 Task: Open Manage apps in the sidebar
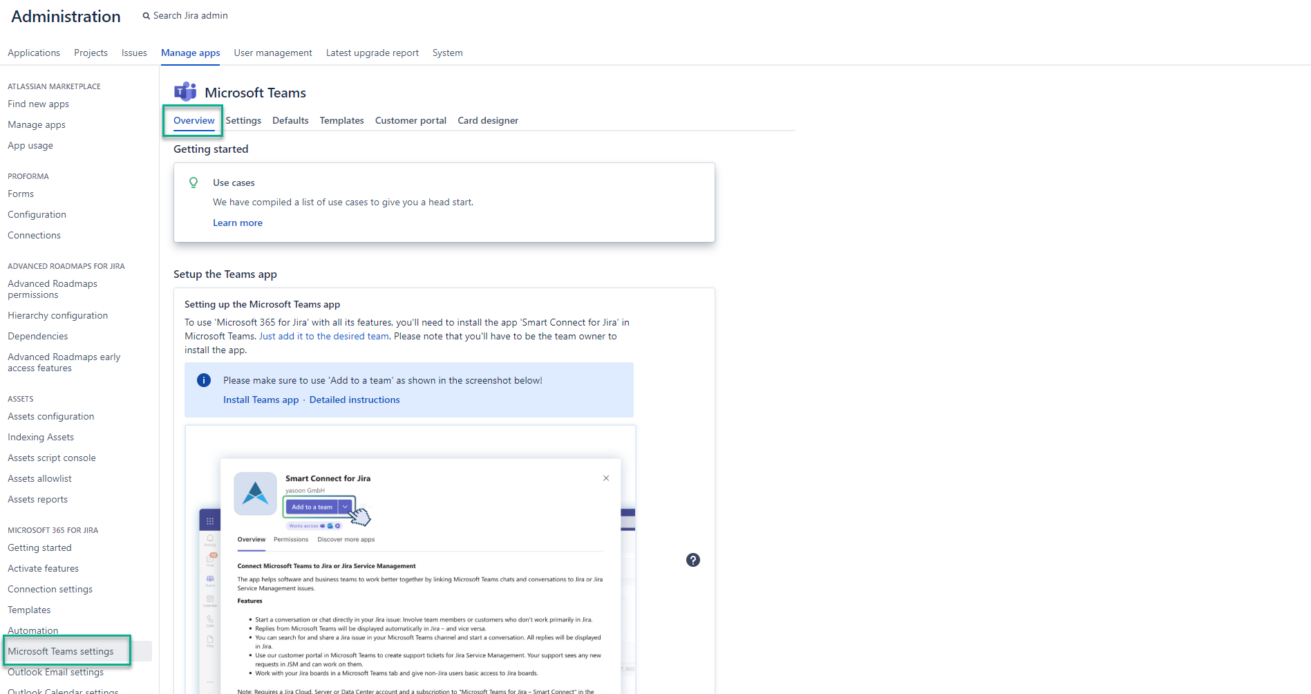(x=37, y=124)
